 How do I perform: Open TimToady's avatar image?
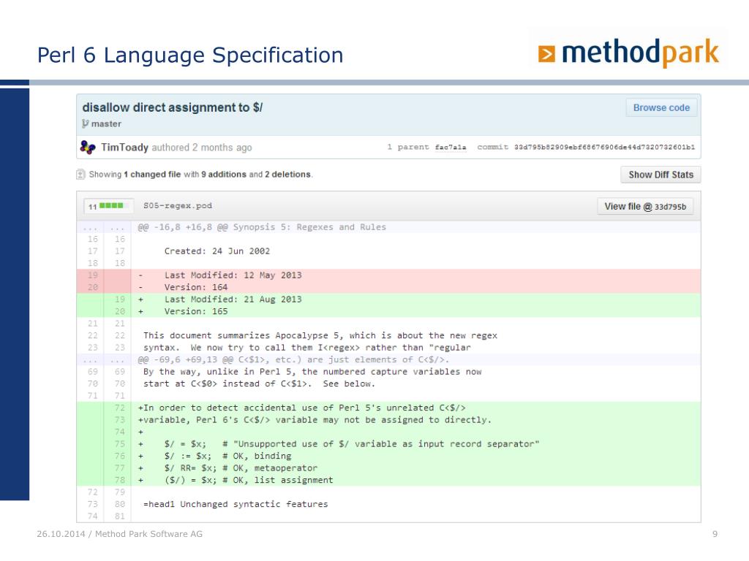pos(88,148)
